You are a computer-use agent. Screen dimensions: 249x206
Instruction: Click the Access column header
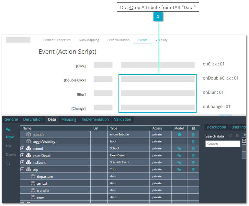161,128
